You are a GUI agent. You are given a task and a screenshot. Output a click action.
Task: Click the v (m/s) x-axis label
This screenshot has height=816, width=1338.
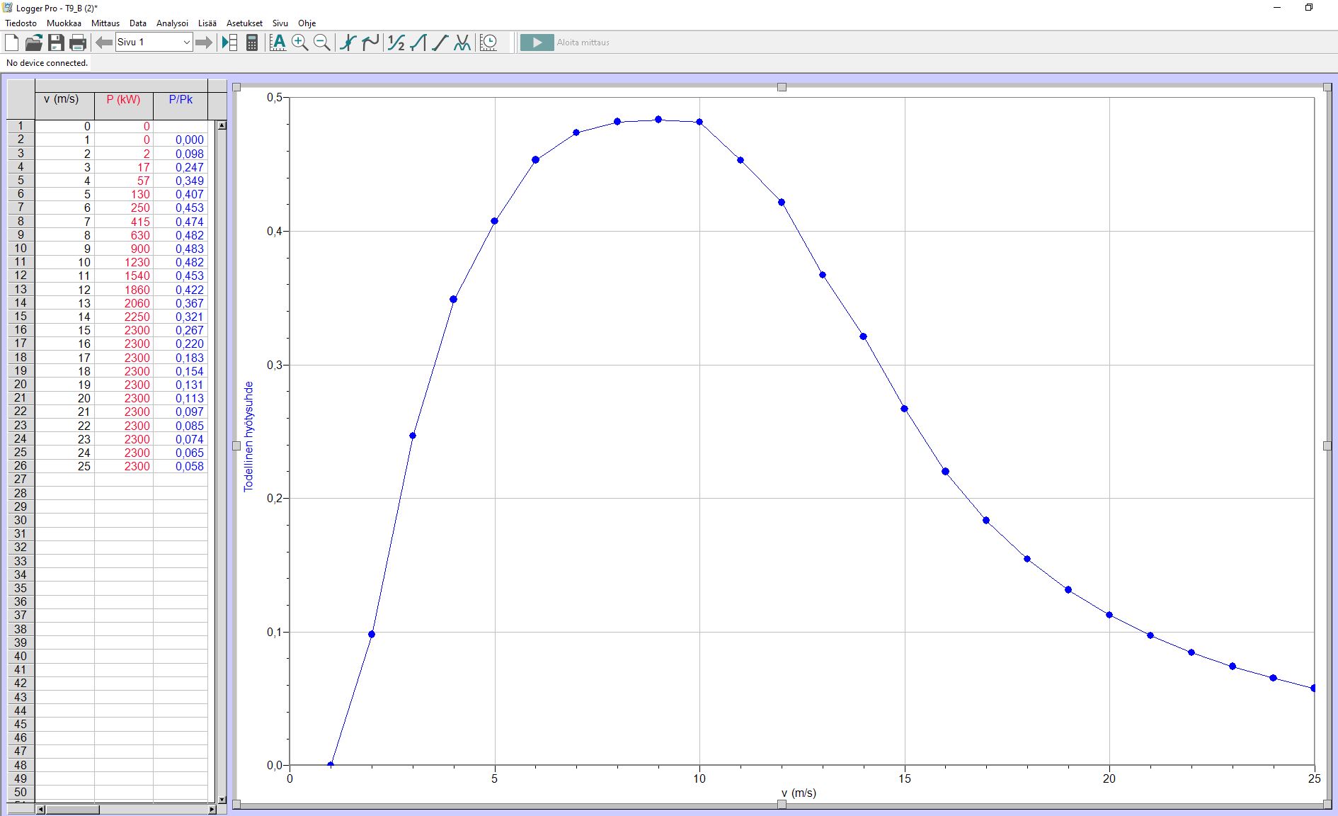click(799, 793)
